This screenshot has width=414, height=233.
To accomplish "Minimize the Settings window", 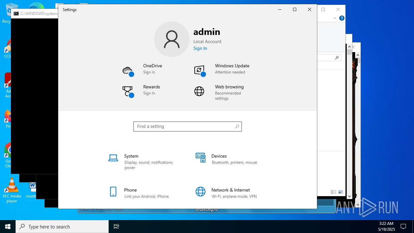I will tap(280, 9).
